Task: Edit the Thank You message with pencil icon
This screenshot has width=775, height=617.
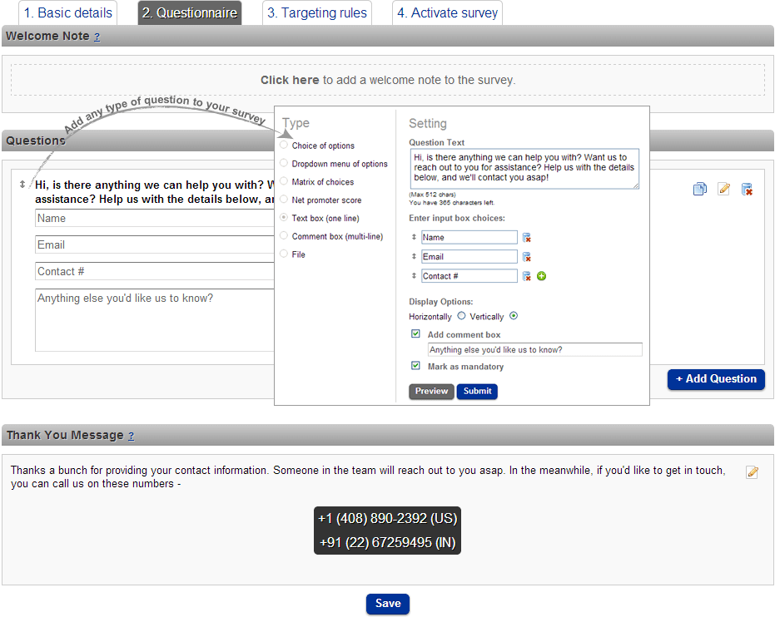Action: 752,472
